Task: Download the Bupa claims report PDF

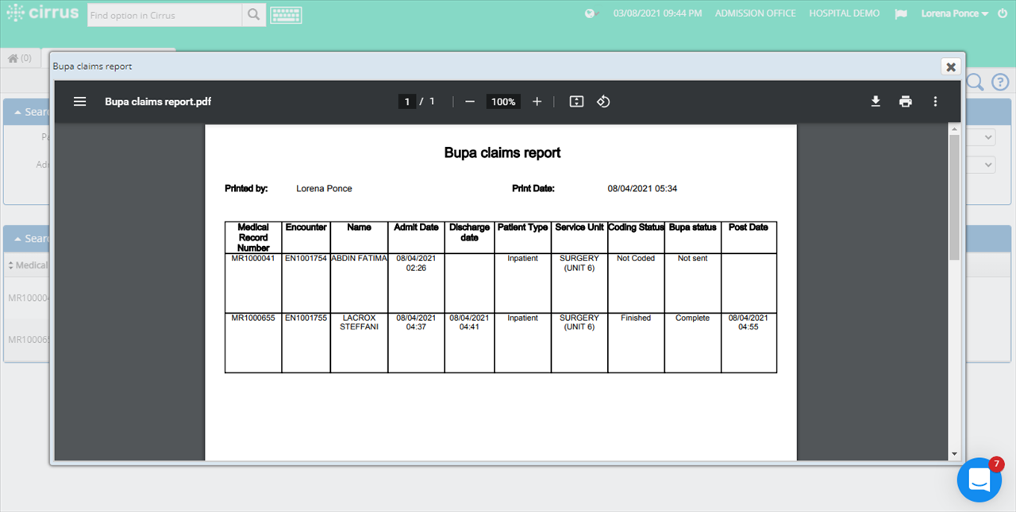Action: pyautogui.click(x=876, y=102)
